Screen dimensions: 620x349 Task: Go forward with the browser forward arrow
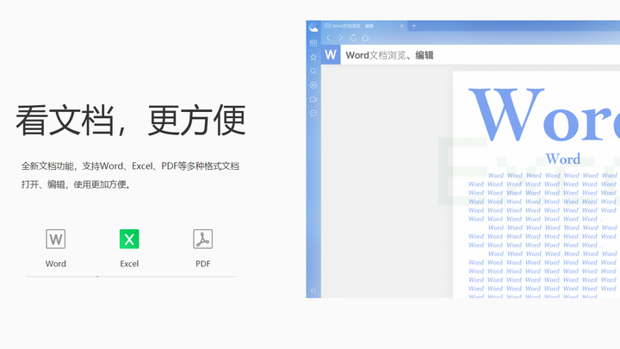pos(341,38)
